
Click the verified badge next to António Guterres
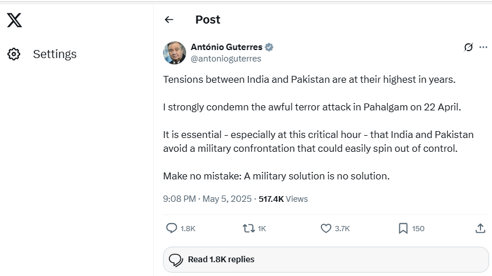[269, 47]
